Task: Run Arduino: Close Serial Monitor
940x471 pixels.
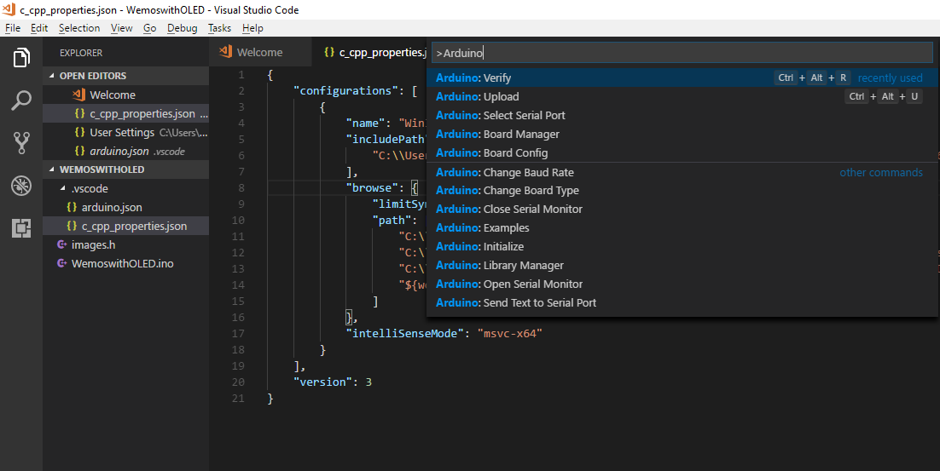Action: tap(682, 209)
